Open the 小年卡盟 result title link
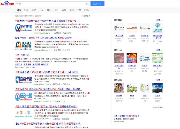 pyautogui.click(x=46, y=107)
